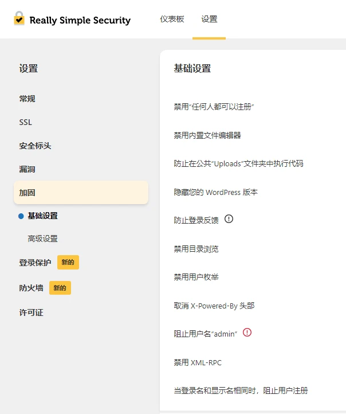Click the 新的 badge next to 防火墙
The width and height of the screenshot is (346, 414).
point(60,288)
